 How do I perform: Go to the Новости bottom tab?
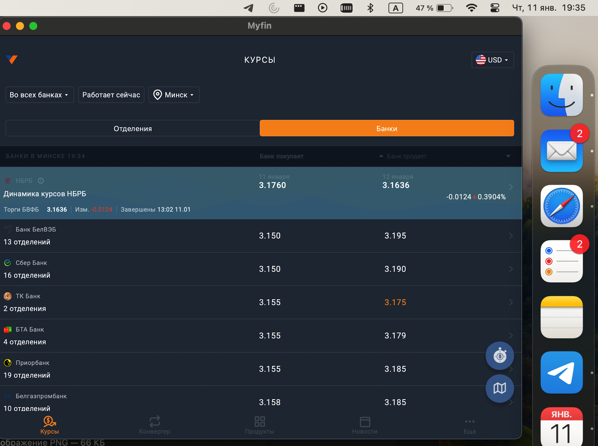(x=365, y=425)
